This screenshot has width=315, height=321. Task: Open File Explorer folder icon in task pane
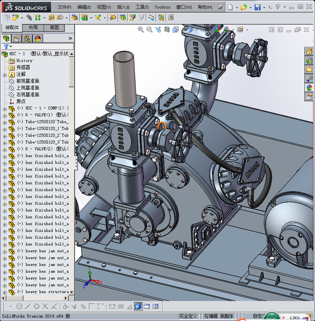pyautogui.click(x=309, y=69)
